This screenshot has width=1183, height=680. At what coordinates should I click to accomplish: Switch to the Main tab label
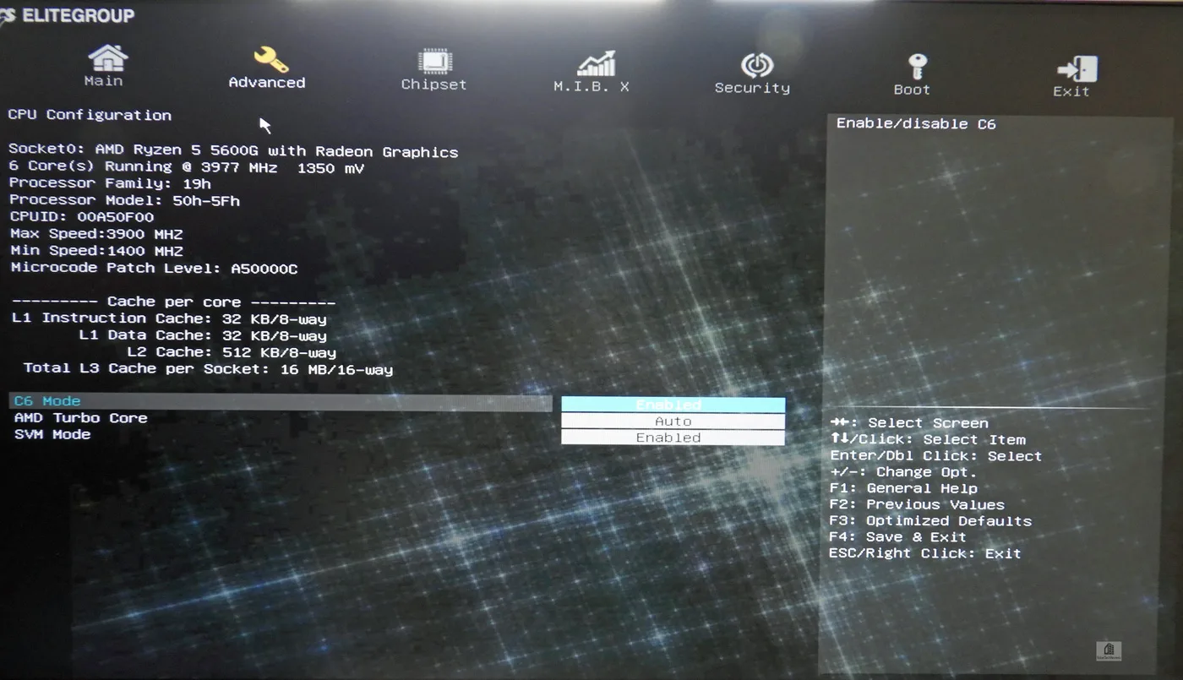[103, 81]
